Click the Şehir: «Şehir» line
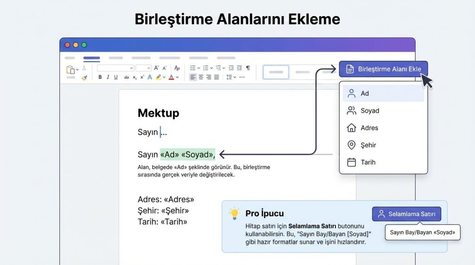This screenshot has width=475, height=265. point(163,210)
